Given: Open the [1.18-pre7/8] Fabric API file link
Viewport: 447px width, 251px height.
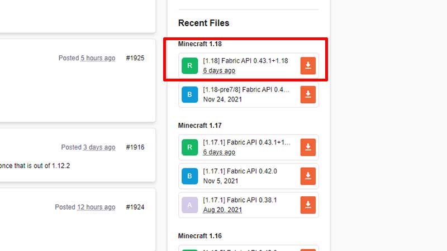Looking at the screenshot, I should point(246,90).
